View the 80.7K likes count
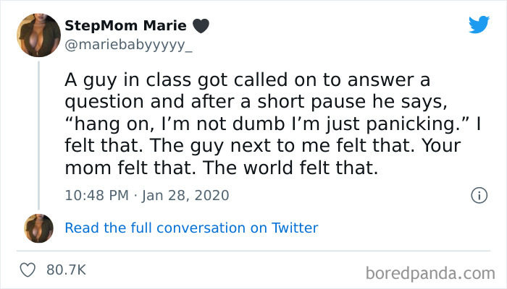This screenshot has height=289, width=507. [65, 269]
